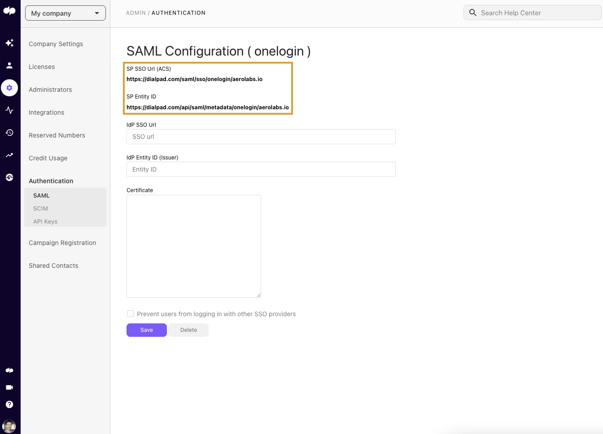Open Campaign Registration menu item
Viewport: 603px width, 434px height.
click(x=62, y=243)
